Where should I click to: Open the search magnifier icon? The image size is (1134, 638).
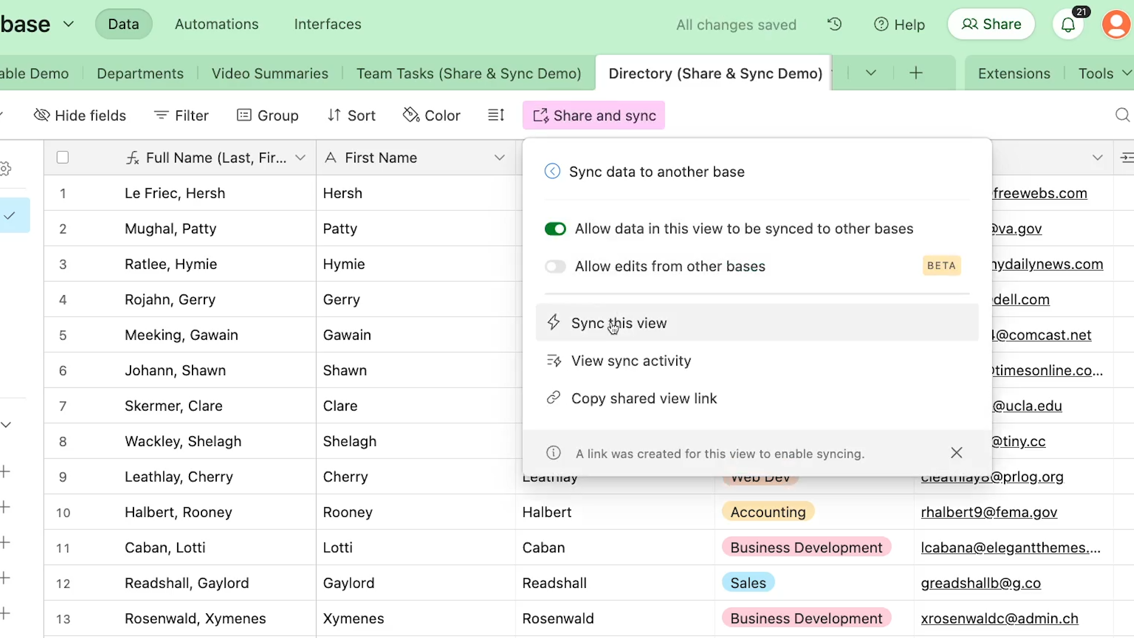[x=1122, y=115]
